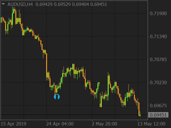This screenshot has height=128, width=171.
Task: Click the AUDUSD,H4 chart title text
Action: point(20,5)
